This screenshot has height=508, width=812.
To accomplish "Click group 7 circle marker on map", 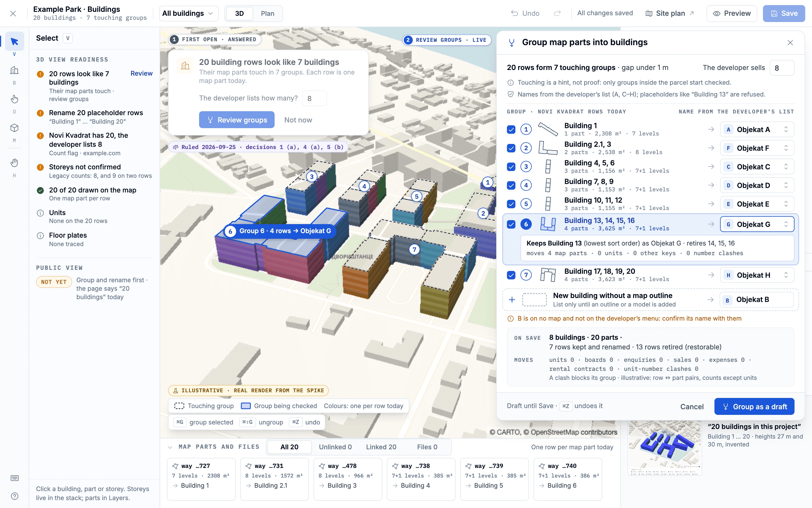I will click(414, 249).
